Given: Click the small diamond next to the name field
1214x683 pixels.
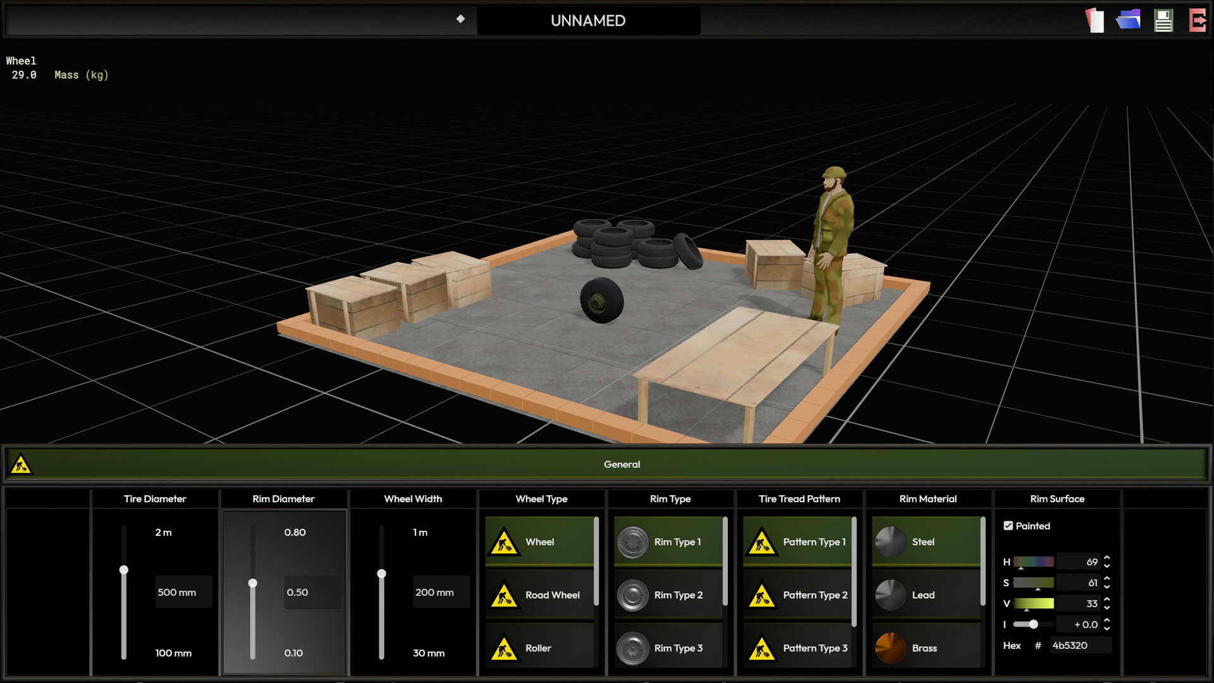Looking at the screenshot, I should click(460, 20).
